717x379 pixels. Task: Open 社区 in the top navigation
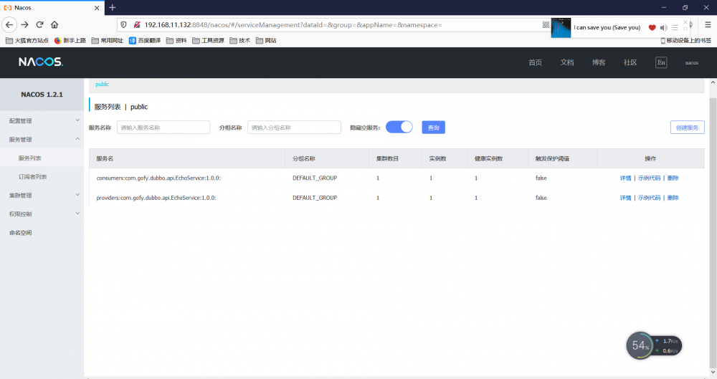coord(630,62)
